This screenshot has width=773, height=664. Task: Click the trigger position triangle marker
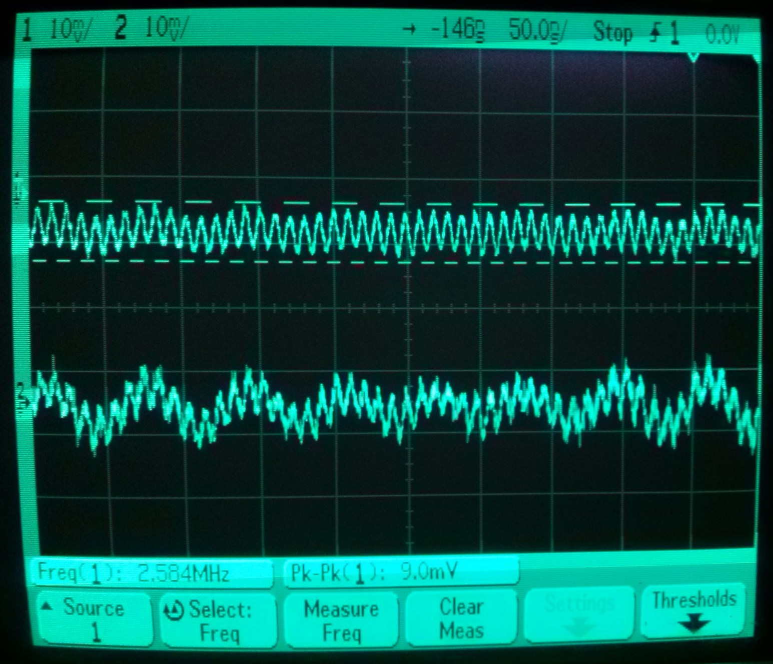(693, 57)
